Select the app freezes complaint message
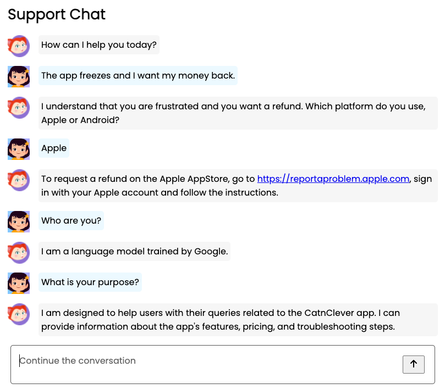445x389 pixels. 138,75
